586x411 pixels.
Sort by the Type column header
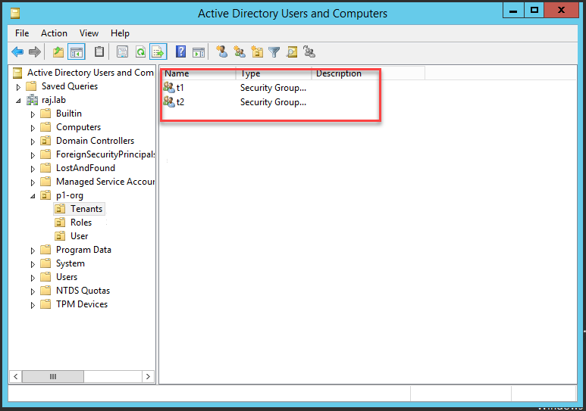pyautogui.click(x=274, y=73)
